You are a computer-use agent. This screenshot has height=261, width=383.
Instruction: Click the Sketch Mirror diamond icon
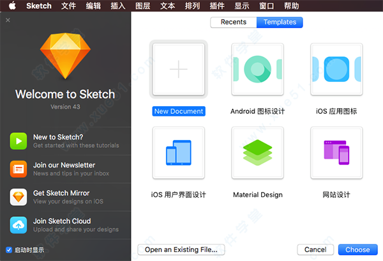click(x=19, y=197)
